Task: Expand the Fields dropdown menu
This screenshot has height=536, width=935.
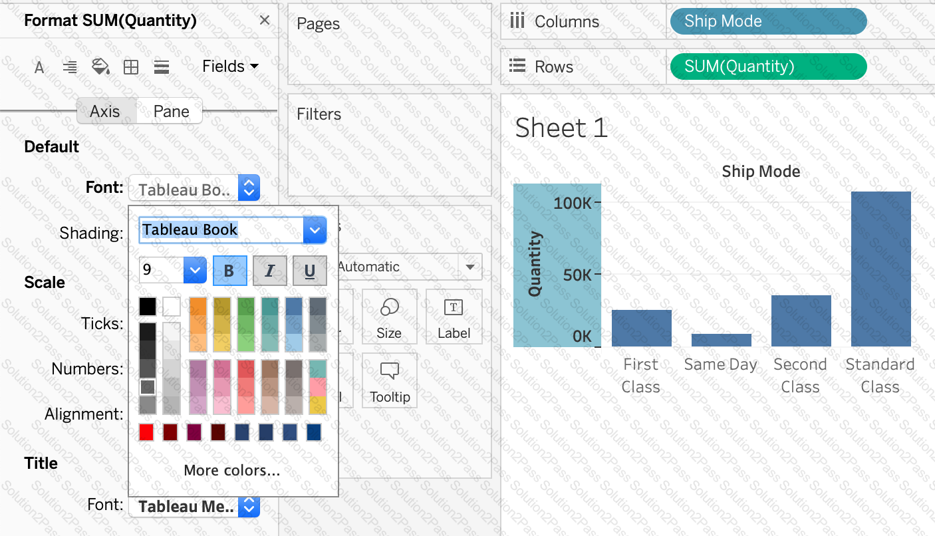Action: click(x=230, y=67)
